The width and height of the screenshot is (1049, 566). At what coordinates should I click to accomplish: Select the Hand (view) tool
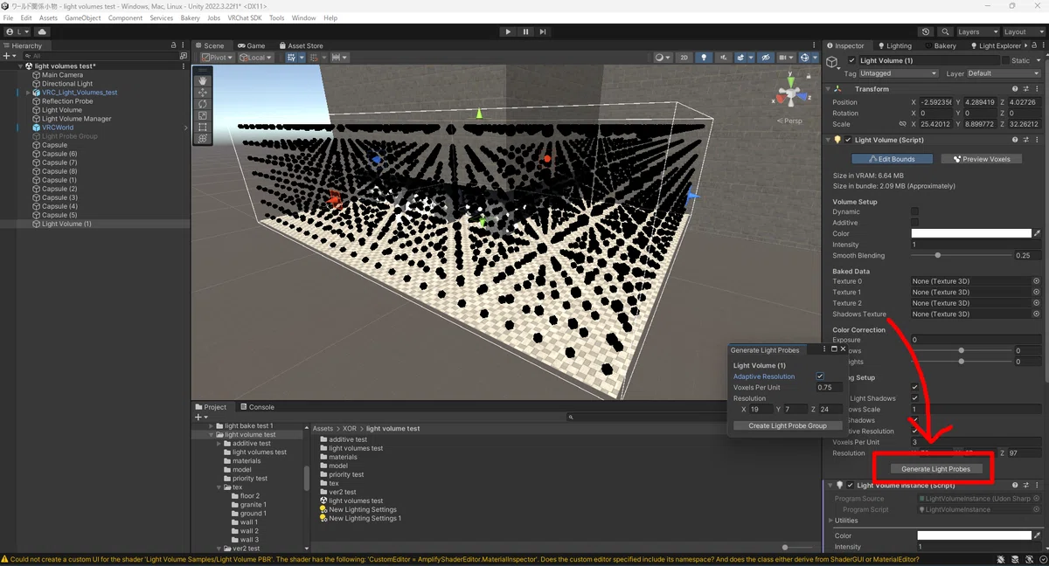point(203,81)
